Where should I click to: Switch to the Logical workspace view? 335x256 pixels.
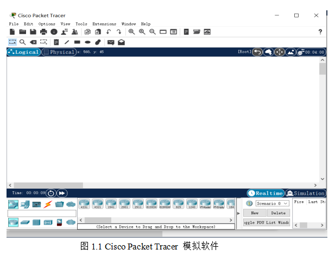23,52
